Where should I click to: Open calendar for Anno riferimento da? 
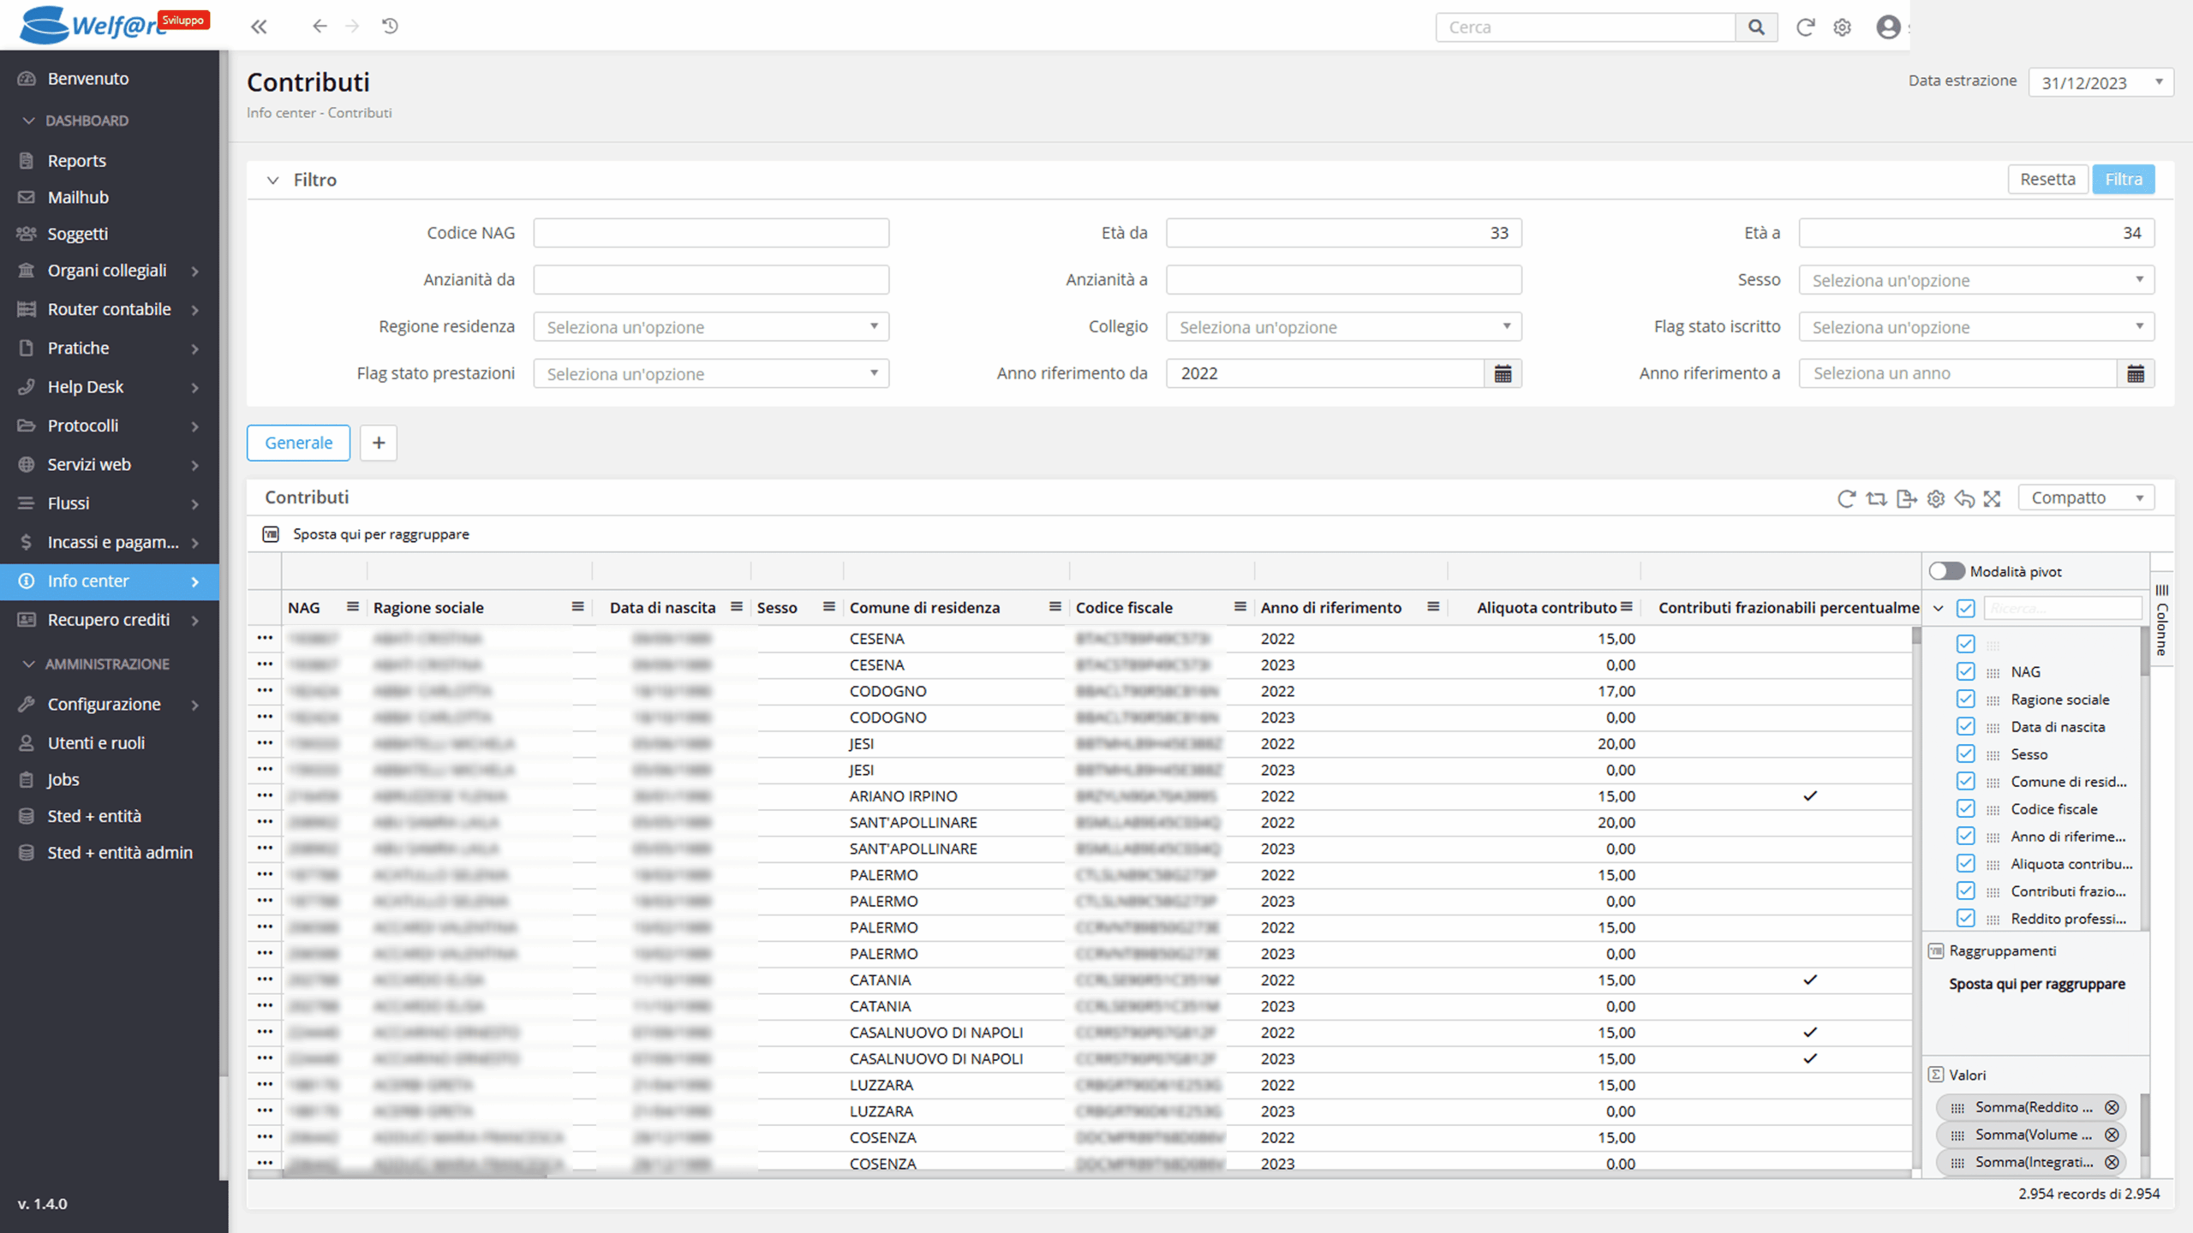[x=1503, y=373]
